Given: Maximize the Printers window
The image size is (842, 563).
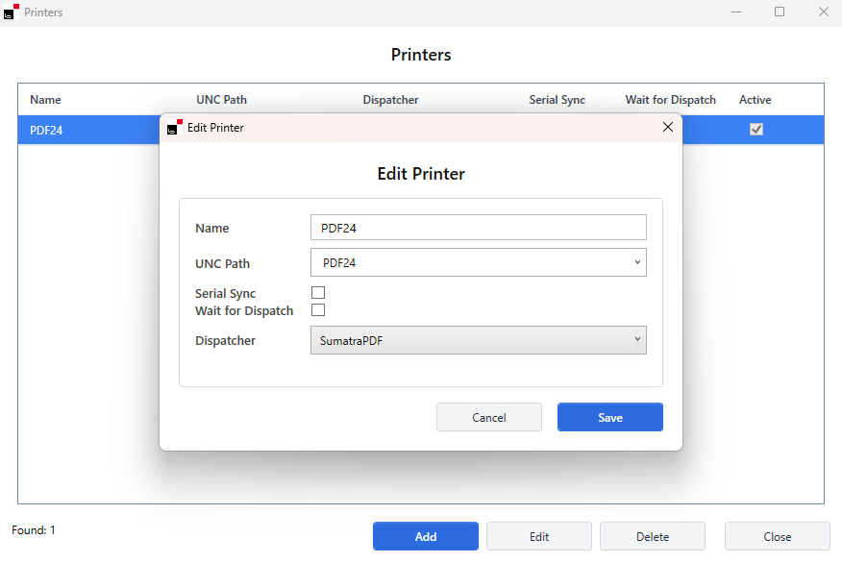Looking at the screenshot, I should [780, 12].
